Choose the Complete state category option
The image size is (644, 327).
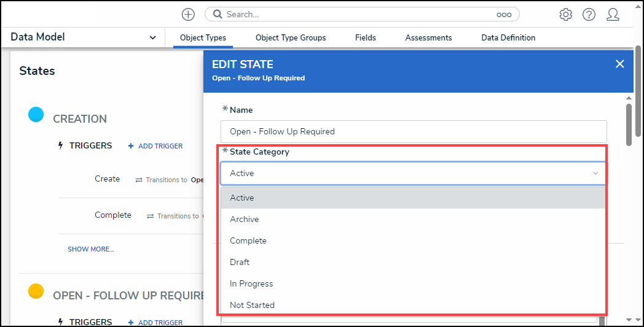248,240
